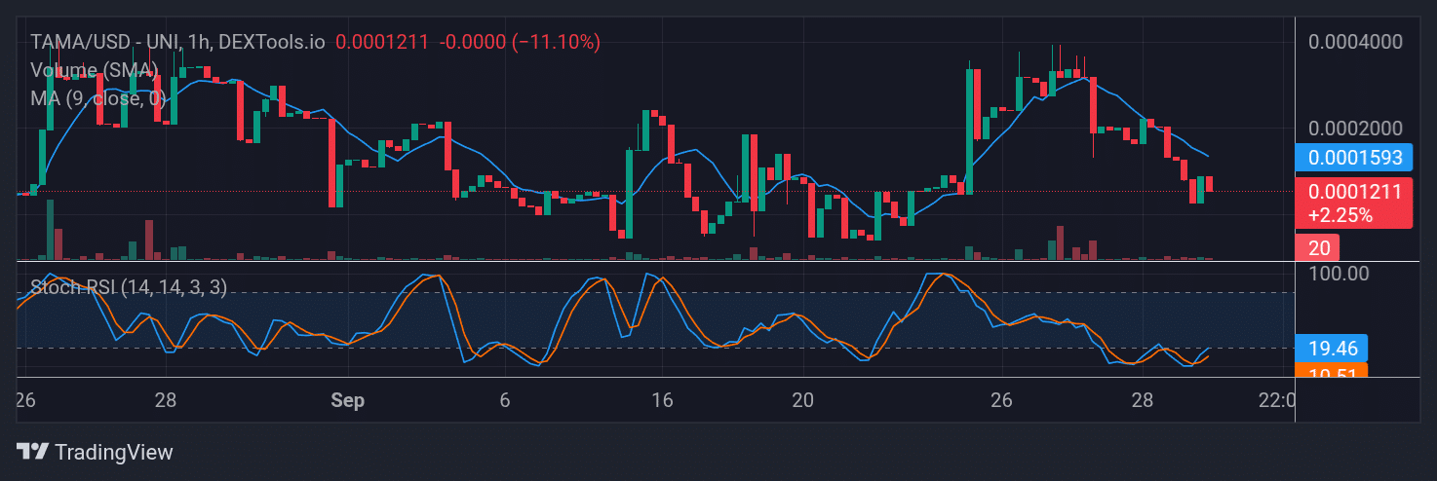Select the Stoch RSI (14, 14, 3, 3) legend

(x=129, y=287)
